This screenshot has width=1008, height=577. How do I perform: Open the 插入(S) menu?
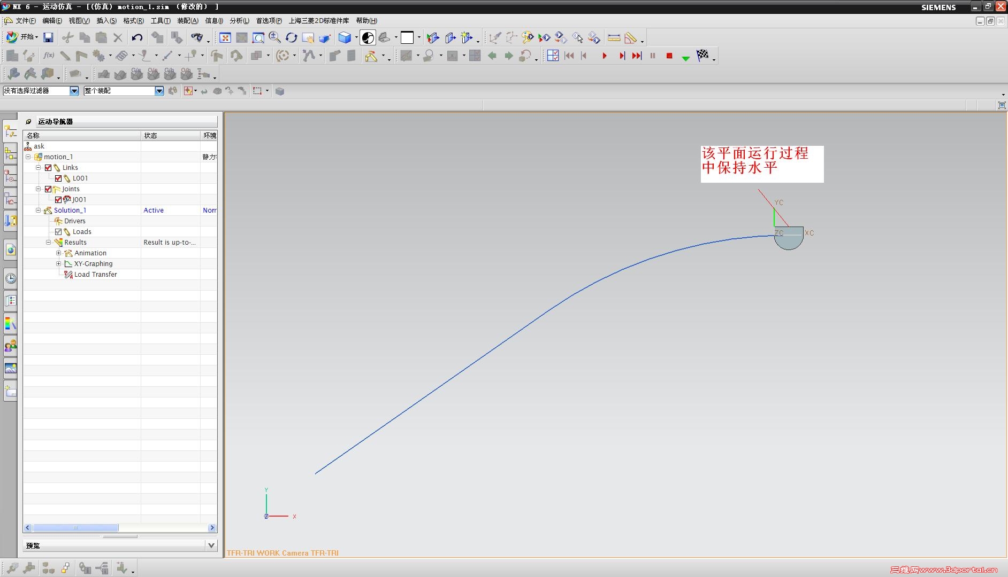click(106, 21)
